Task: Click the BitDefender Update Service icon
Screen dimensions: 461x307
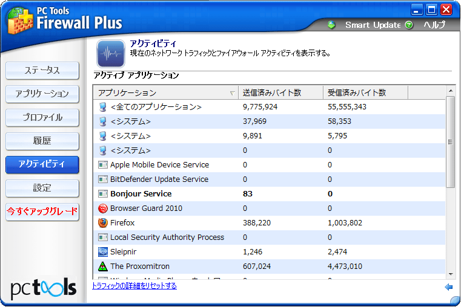Action: 102,179
